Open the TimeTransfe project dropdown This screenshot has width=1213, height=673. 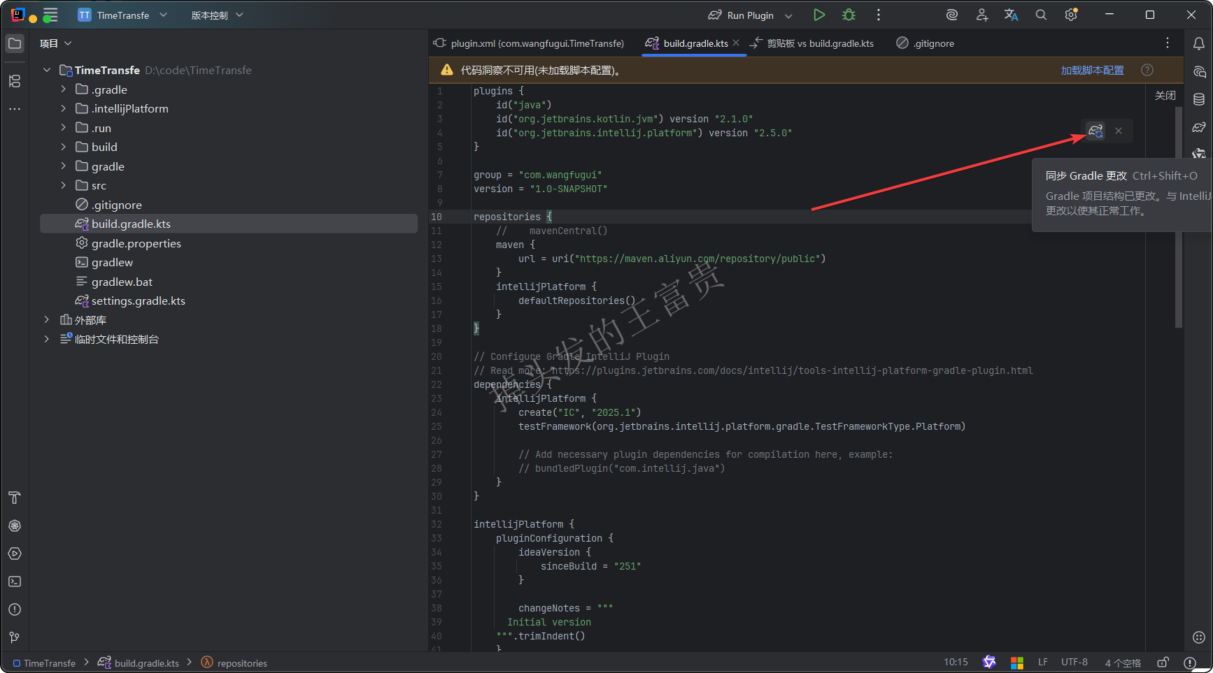122,15
